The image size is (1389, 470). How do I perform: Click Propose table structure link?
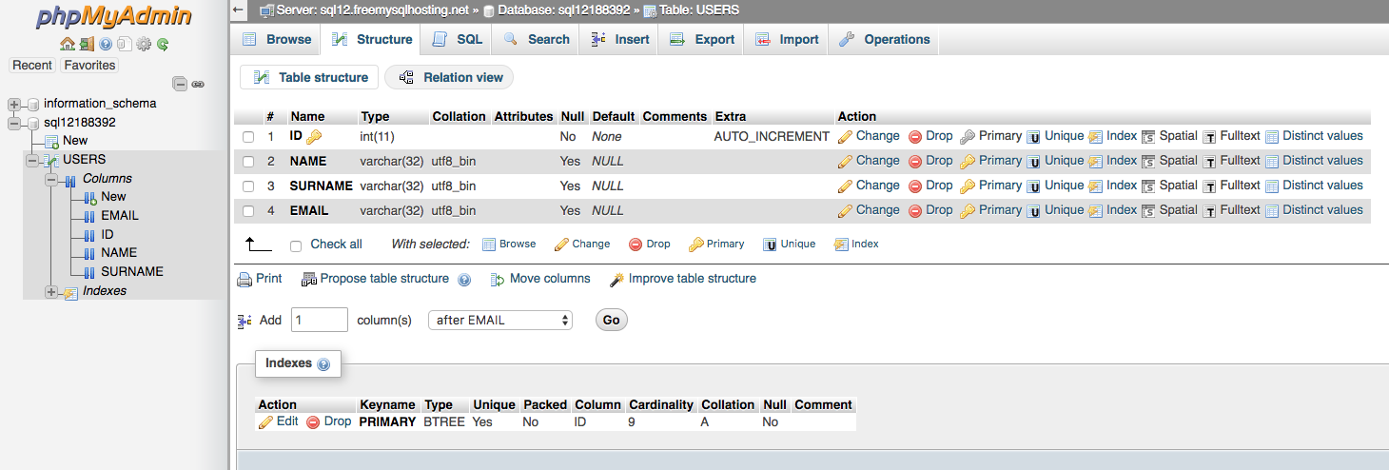384,279
